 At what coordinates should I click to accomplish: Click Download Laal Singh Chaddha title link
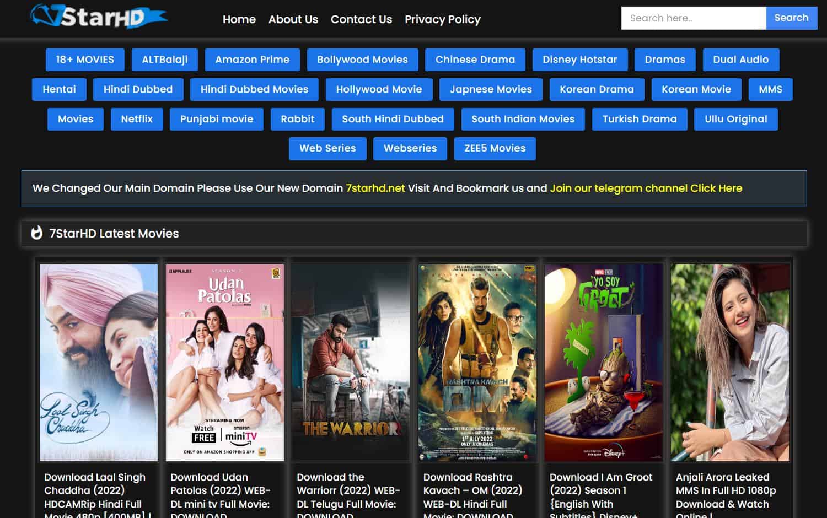[98, 496]
